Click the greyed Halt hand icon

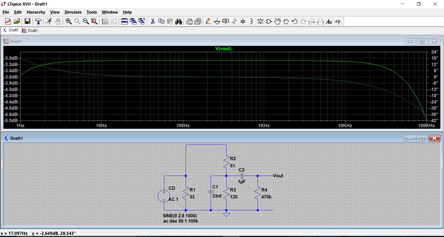[58, 21]
